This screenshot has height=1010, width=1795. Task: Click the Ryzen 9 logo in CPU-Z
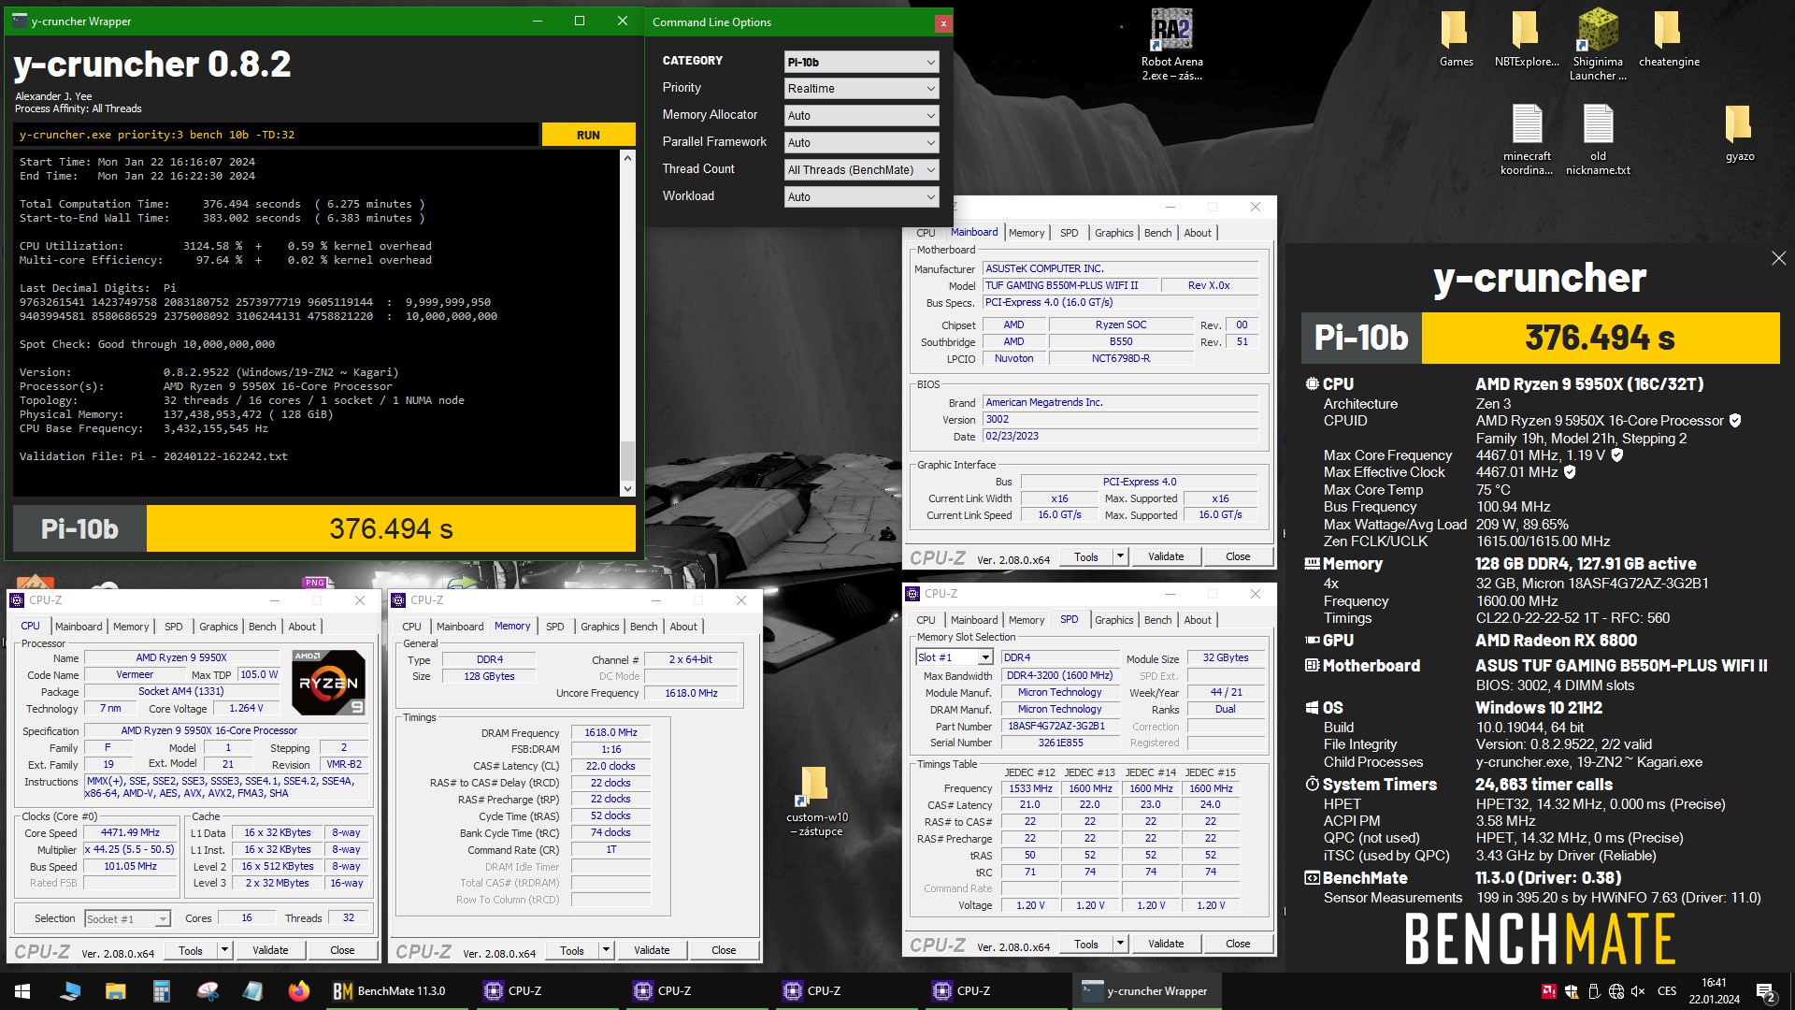point(328,683)
